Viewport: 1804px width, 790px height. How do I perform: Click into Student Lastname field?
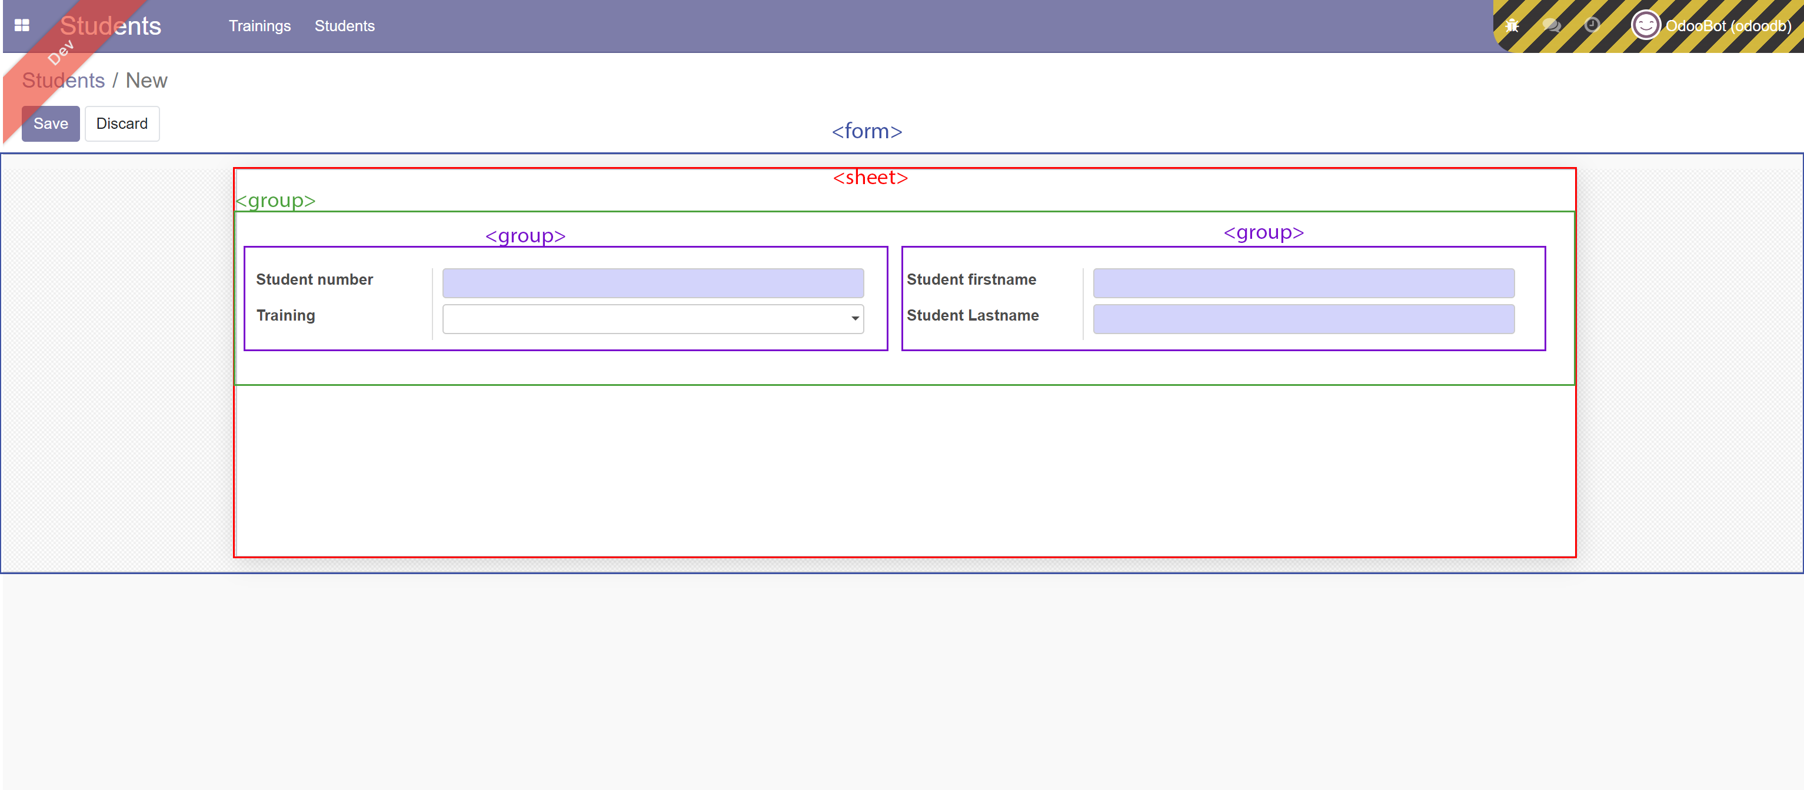click(x=1303, y=319)
